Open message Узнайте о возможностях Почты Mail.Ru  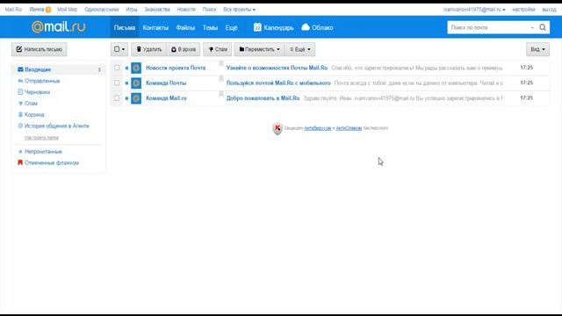(x=277, y=68)
